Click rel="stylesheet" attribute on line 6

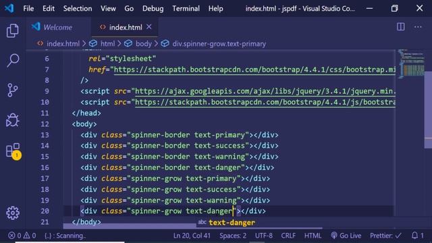[x=122, y=59]
